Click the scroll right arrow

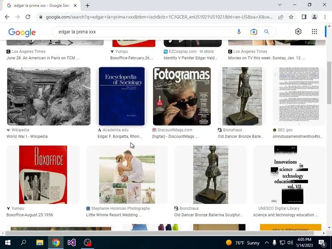324,233
